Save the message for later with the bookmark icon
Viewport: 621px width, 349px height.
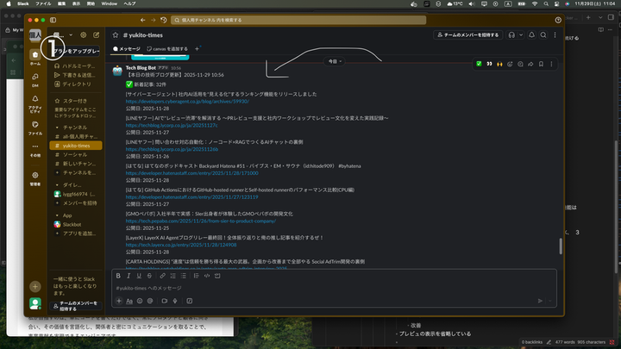[541, 64]
